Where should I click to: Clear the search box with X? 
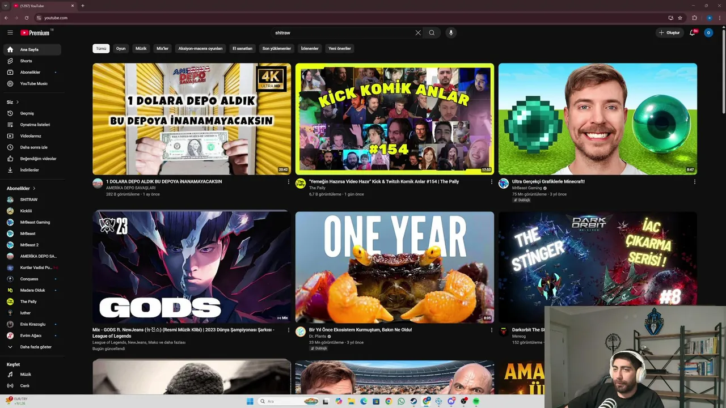coord(418,33)
